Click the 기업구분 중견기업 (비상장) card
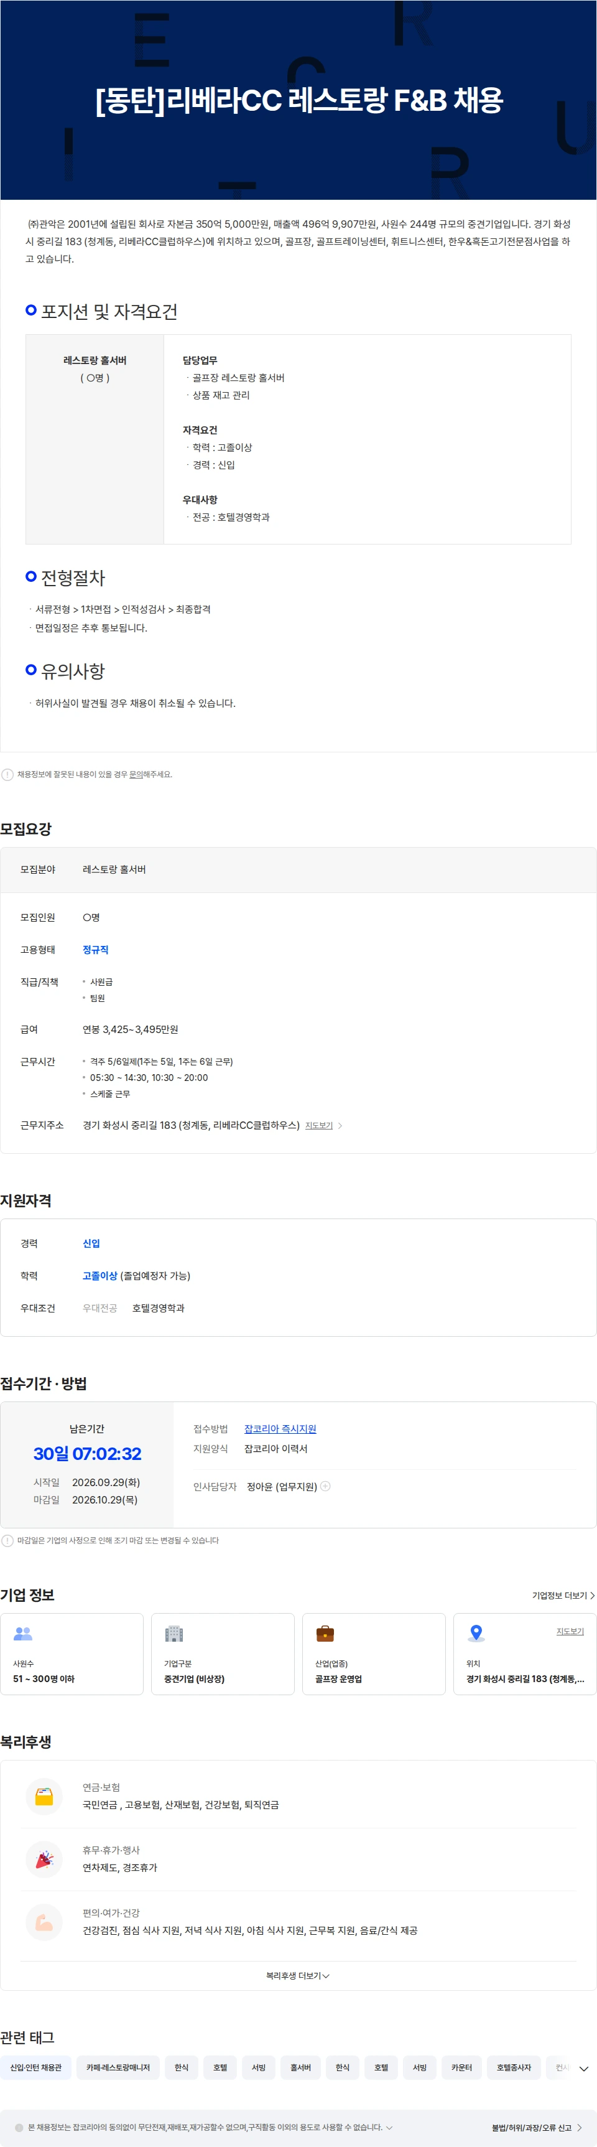This screenshot has height=2147, width=597. pyautogui.click(x=223, y=1654)
